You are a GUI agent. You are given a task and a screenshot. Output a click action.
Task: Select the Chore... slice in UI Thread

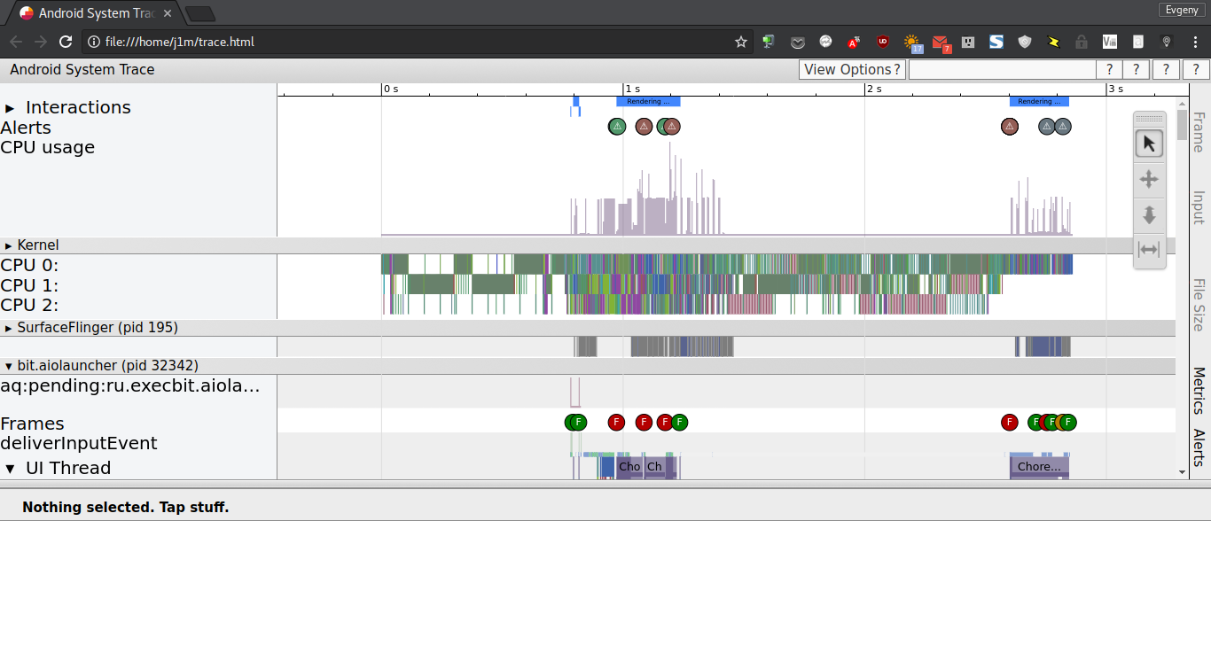[1039, 466]
